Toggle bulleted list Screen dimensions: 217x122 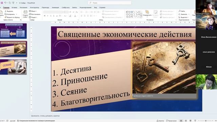tap(81, 12)
